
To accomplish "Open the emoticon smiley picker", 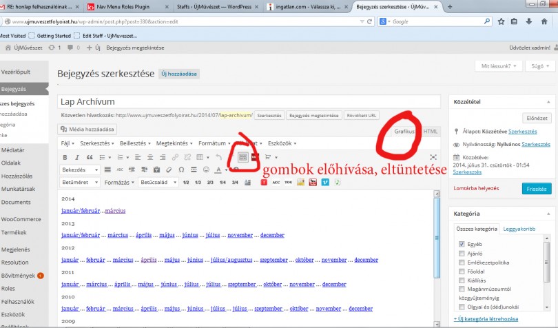I will (206, 170).
